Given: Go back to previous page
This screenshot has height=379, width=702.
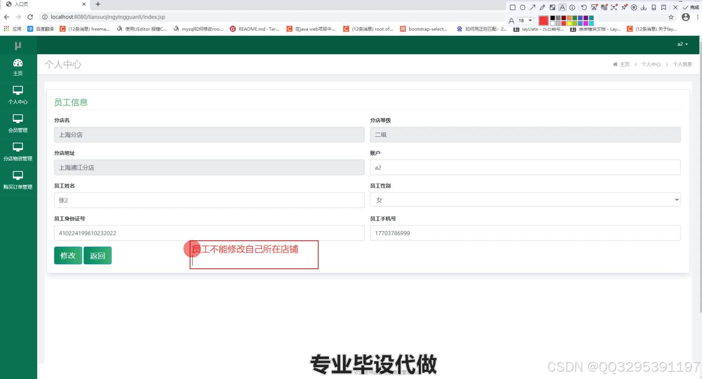Looking at the screenshot, I should 7,17.
